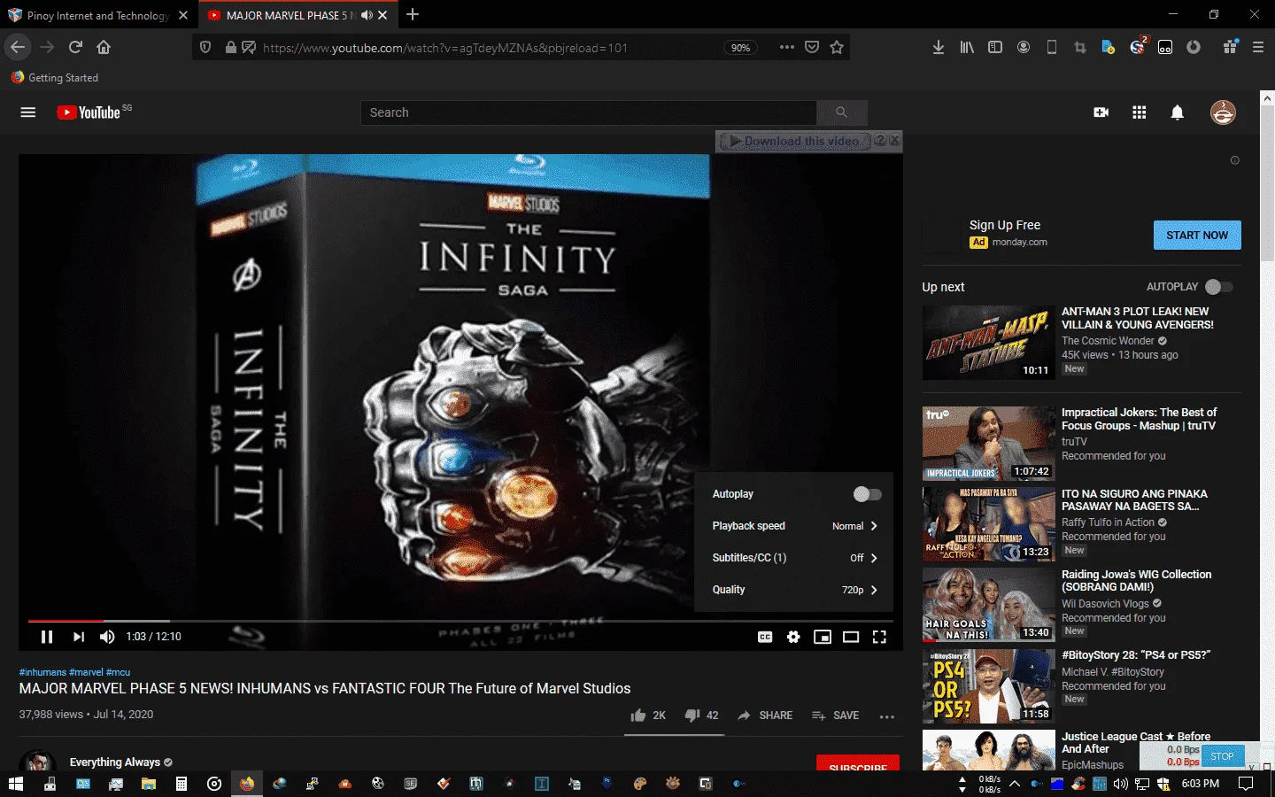1275x797 pixels.
Task: Open Windows Start menu
Action: [x=15, y=784]
